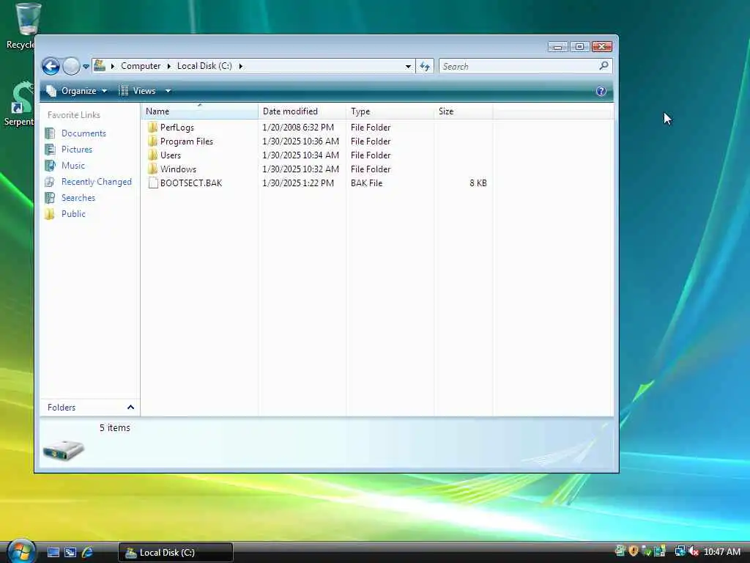Click the drive icon in details pane
This screenshot has width=750, height=563.
pos(63,449)
